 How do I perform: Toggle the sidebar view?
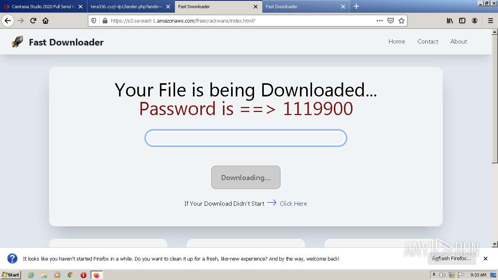click(x=462, y=21)
